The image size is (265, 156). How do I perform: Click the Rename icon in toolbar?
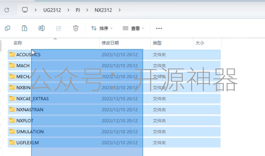coord(42,28)
